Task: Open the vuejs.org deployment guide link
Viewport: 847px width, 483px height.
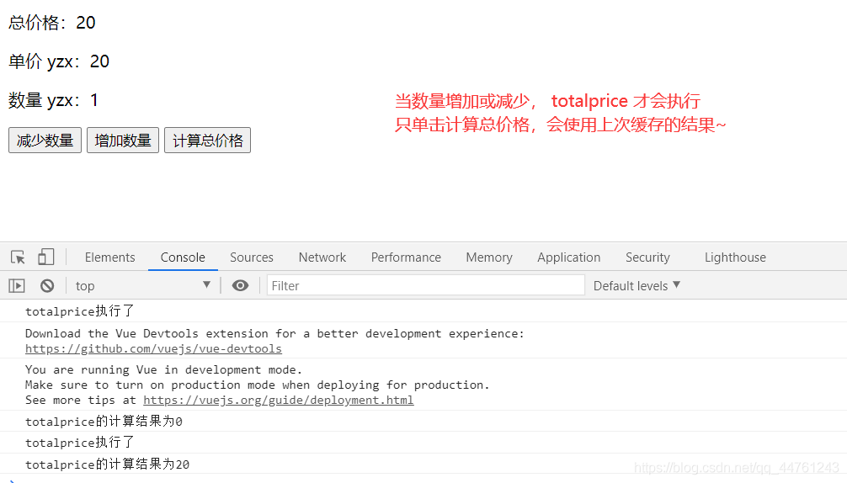Action: [278, 400]
